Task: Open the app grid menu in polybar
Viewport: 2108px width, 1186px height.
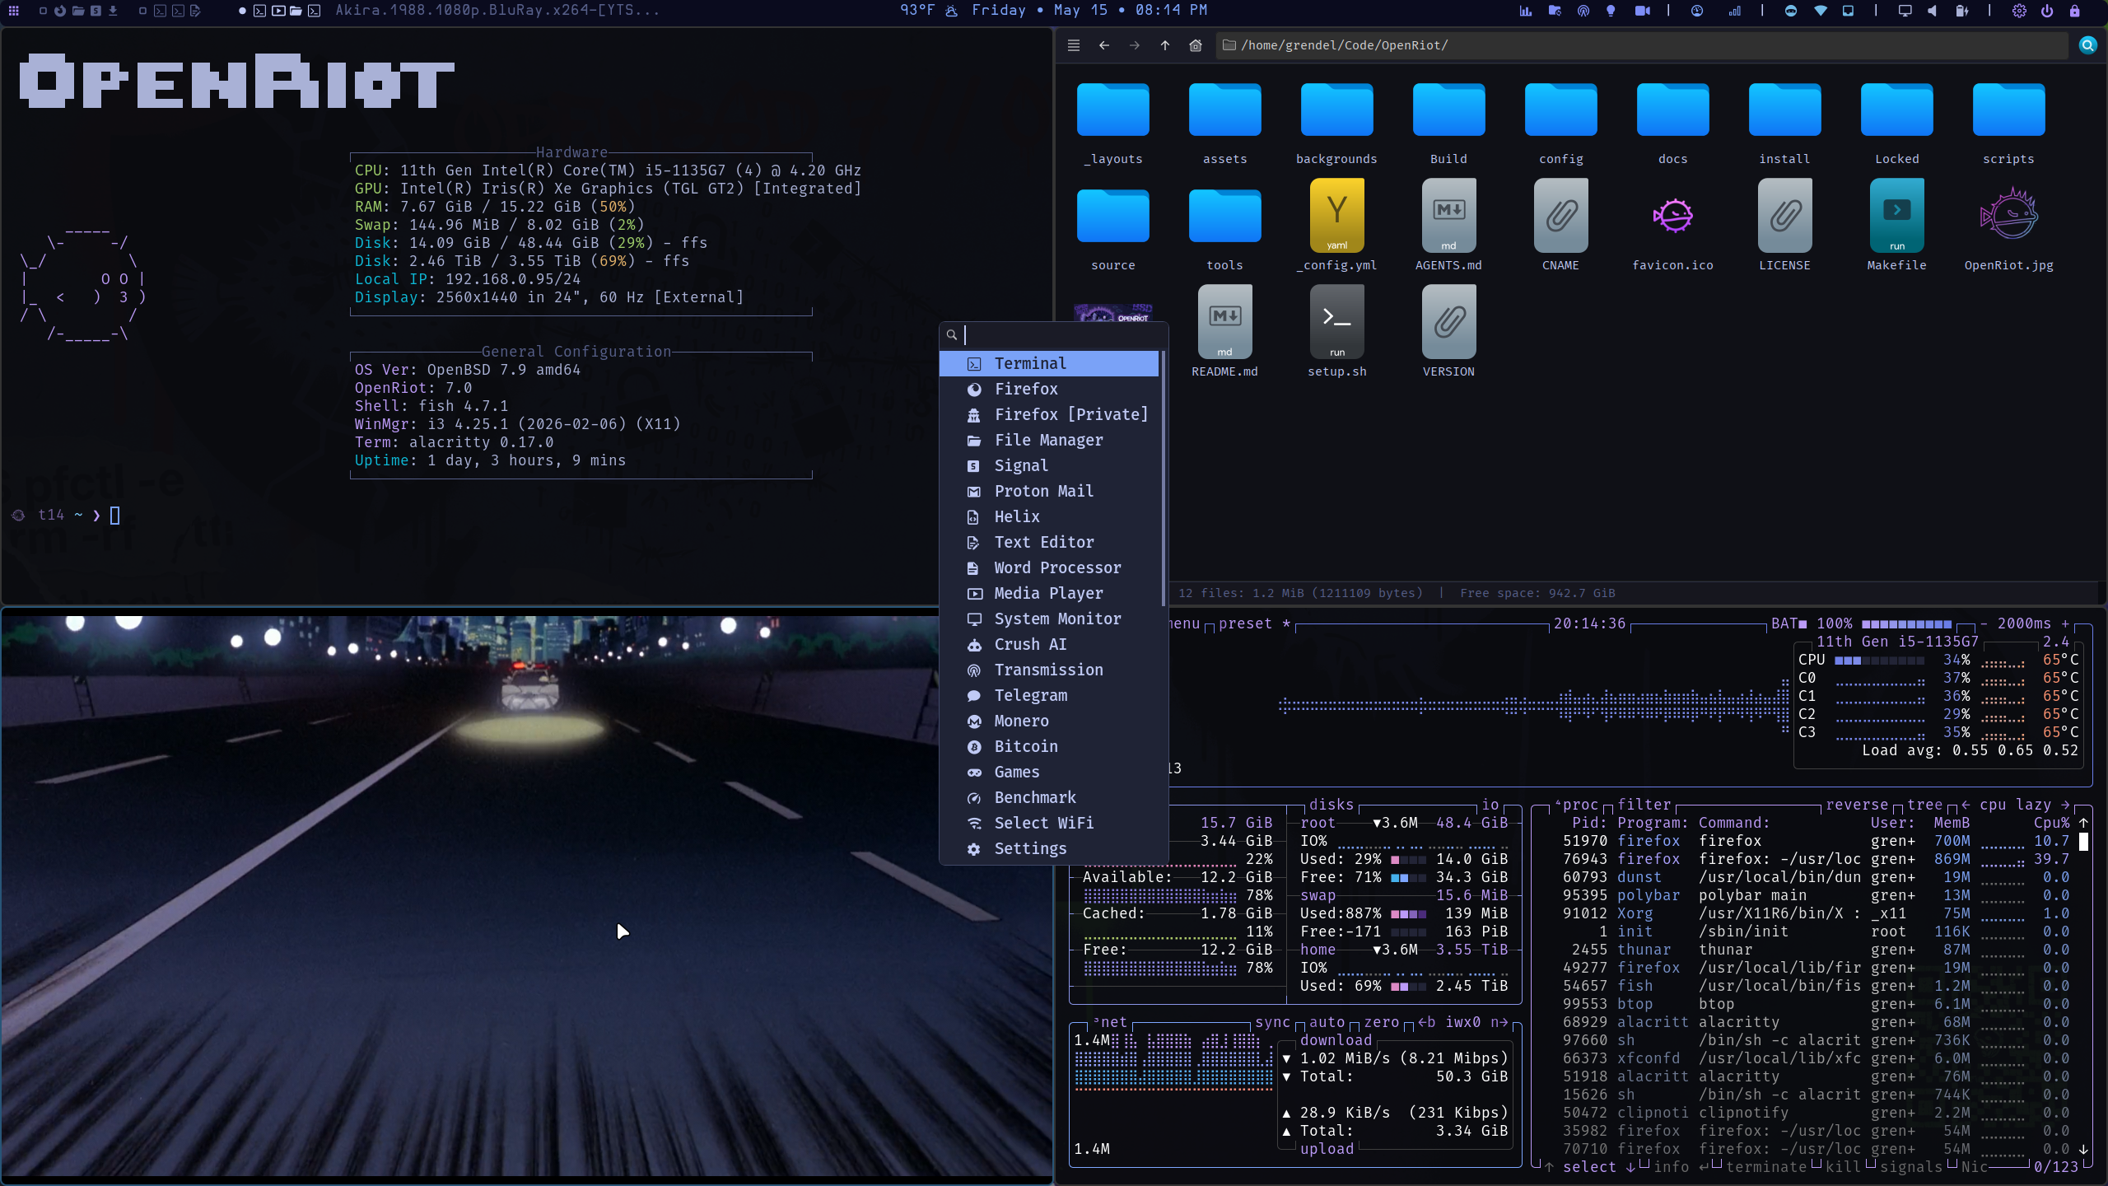Action: pyautogui.click(x=13, y=11)
